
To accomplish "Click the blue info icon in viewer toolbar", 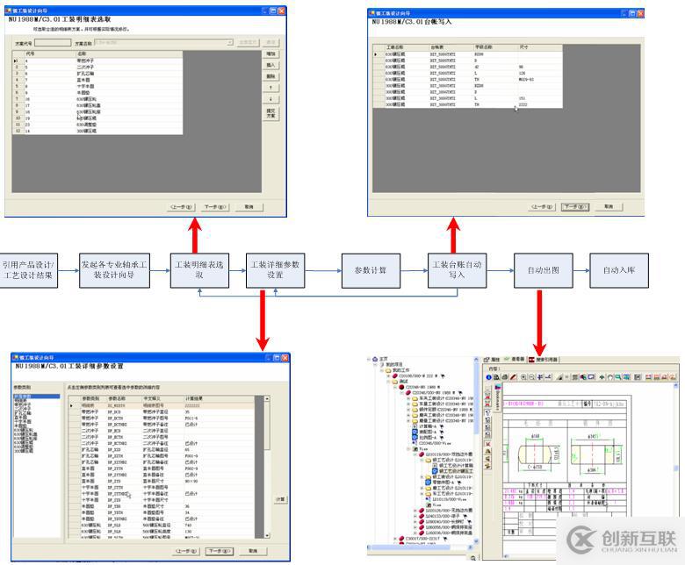I will tap(489, 377).
